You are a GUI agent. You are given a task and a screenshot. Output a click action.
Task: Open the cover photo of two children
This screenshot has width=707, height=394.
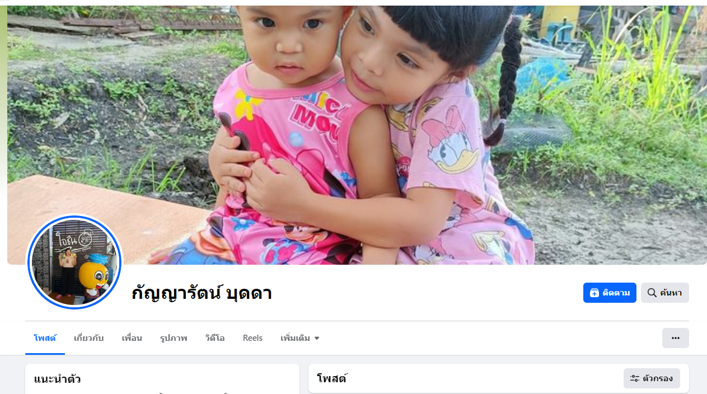coord(357,135)
